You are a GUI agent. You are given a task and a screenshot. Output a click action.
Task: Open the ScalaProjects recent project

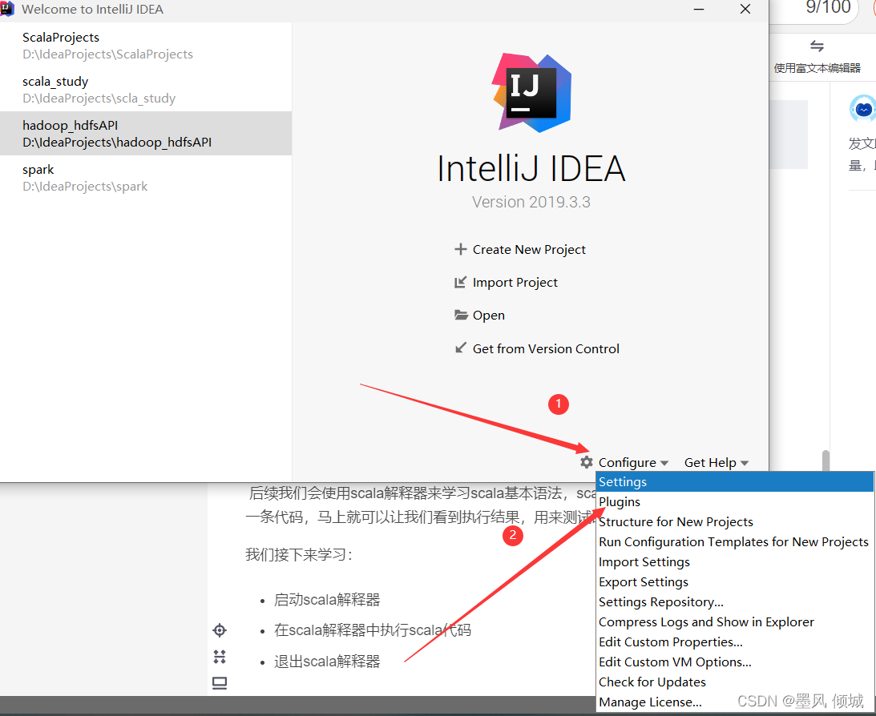pos(146,45)
